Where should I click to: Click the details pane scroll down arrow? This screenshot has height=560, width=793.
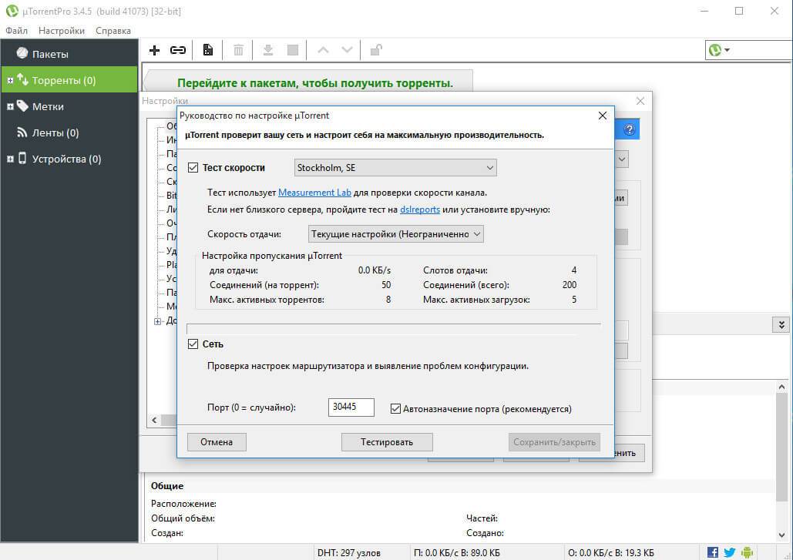(x=782, y=535)
